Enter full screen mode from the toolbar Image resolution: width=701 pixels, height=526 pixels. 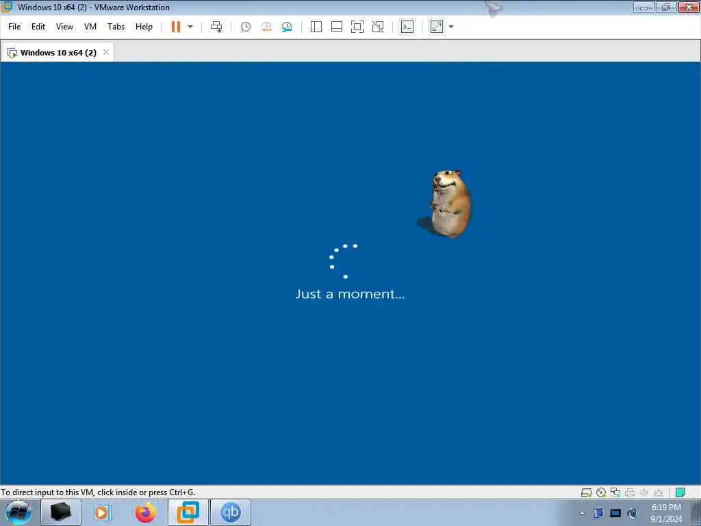pos(357,27)
